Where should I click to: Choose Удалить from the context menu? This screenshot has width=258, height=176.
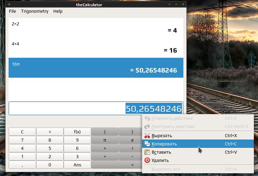pyautogui.click(x=198, y=160)
